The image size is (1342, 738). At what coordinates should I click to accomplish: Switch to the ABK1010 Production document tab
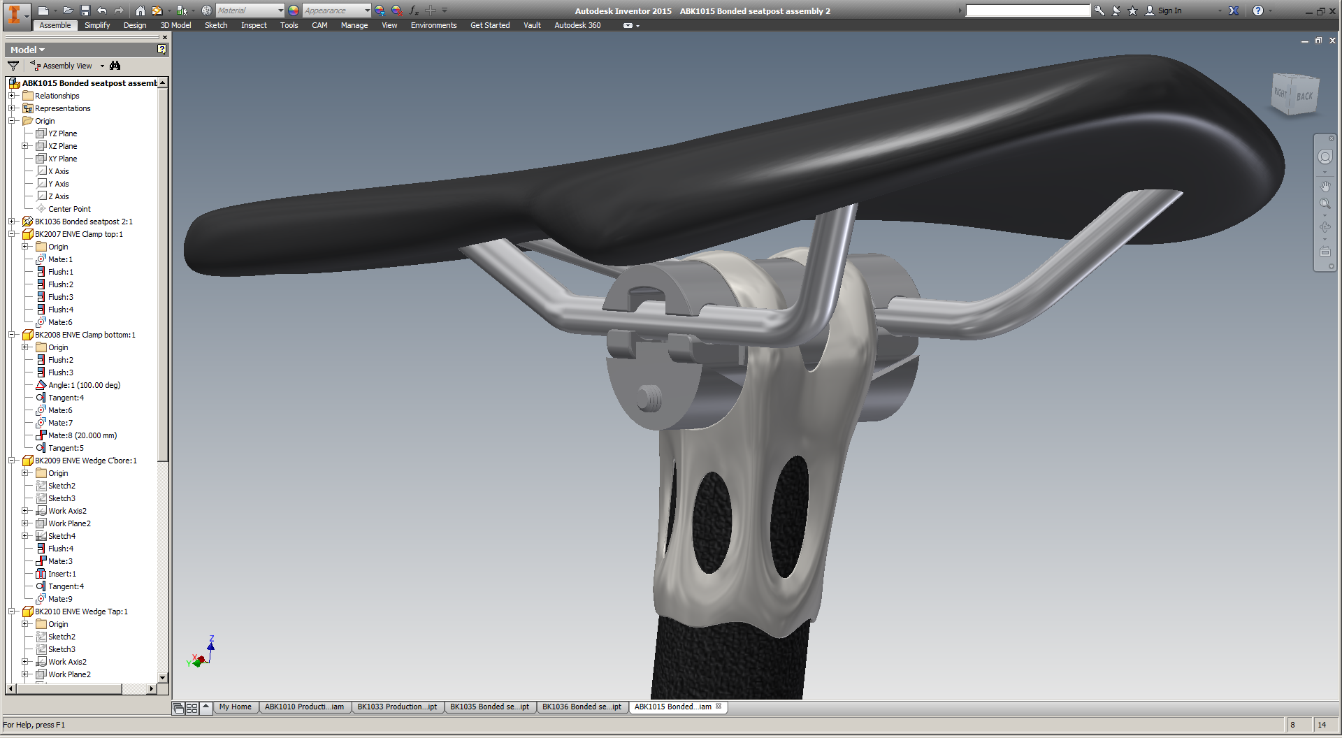point(304,707)
